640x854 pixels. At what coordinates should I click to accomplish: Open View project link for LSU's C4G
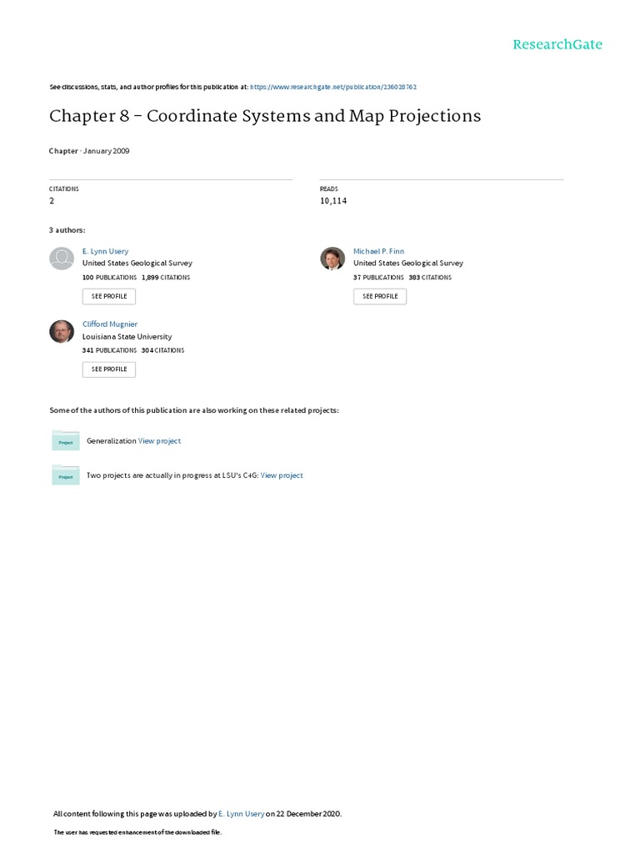coord(282,475)
